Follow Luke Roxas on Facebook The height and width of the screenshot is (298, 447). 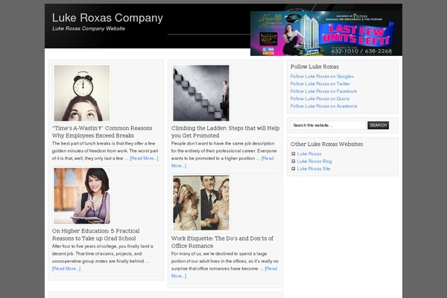click(323, 91)
